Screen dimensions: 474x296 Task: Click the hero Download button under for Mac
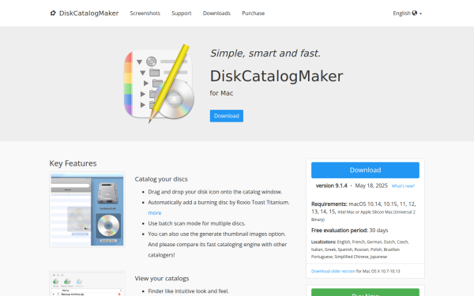click(x=227, y=116)
